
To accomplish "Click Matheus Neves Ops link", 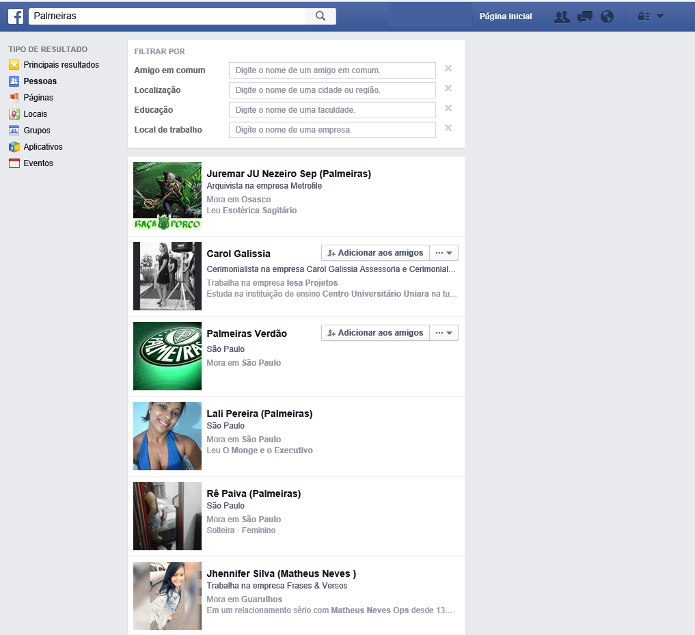I will [x=370, y=610].
